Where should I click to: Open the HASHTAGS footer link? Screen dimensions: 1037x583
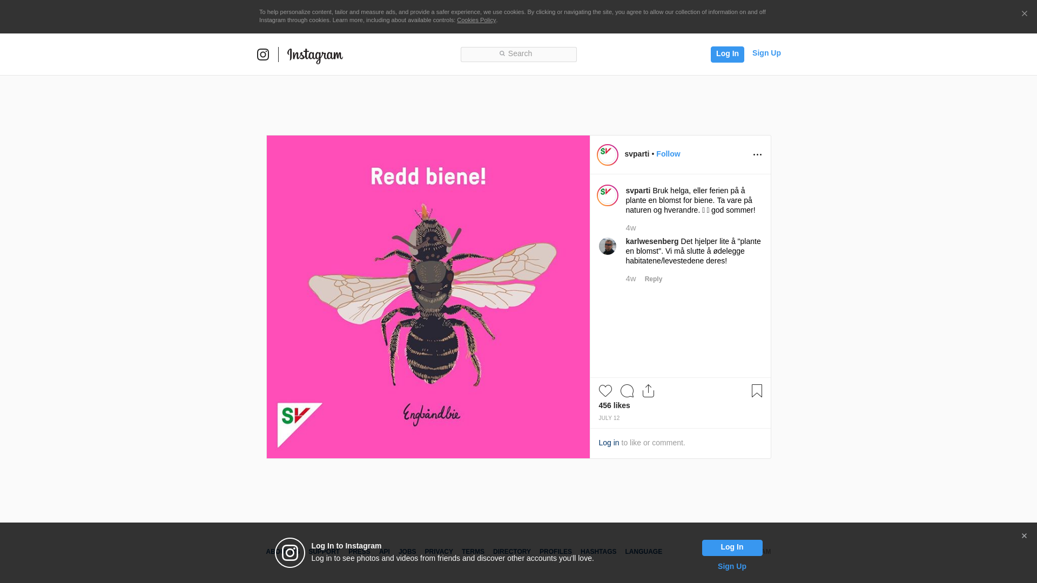click(x=598, y=552)
